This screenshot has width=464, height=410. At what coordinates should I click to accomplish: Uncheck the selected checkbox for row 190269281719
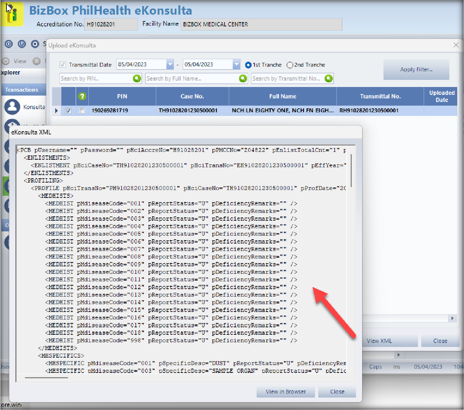(x=68, y=111)
